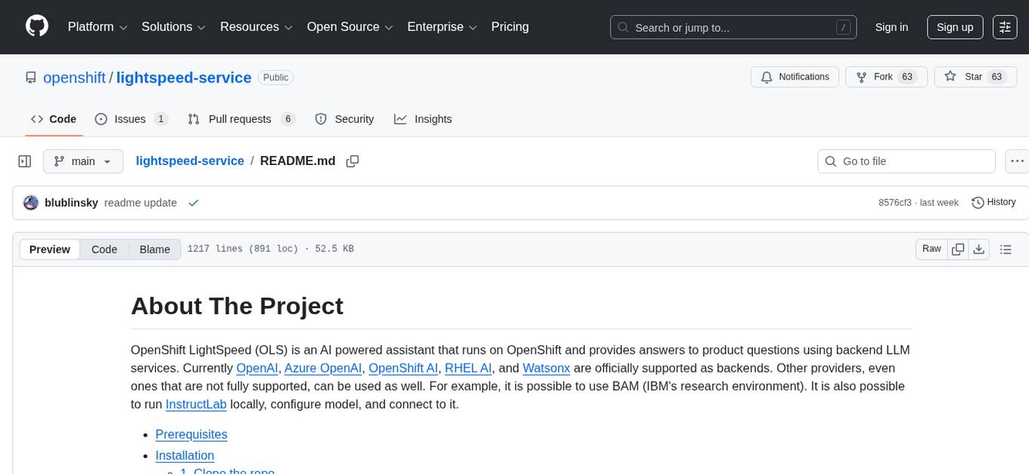Image resolution: width=1029 pixels, height=474 pixels.
Task: Copy raw file content icon
Action: coord(958,249)
